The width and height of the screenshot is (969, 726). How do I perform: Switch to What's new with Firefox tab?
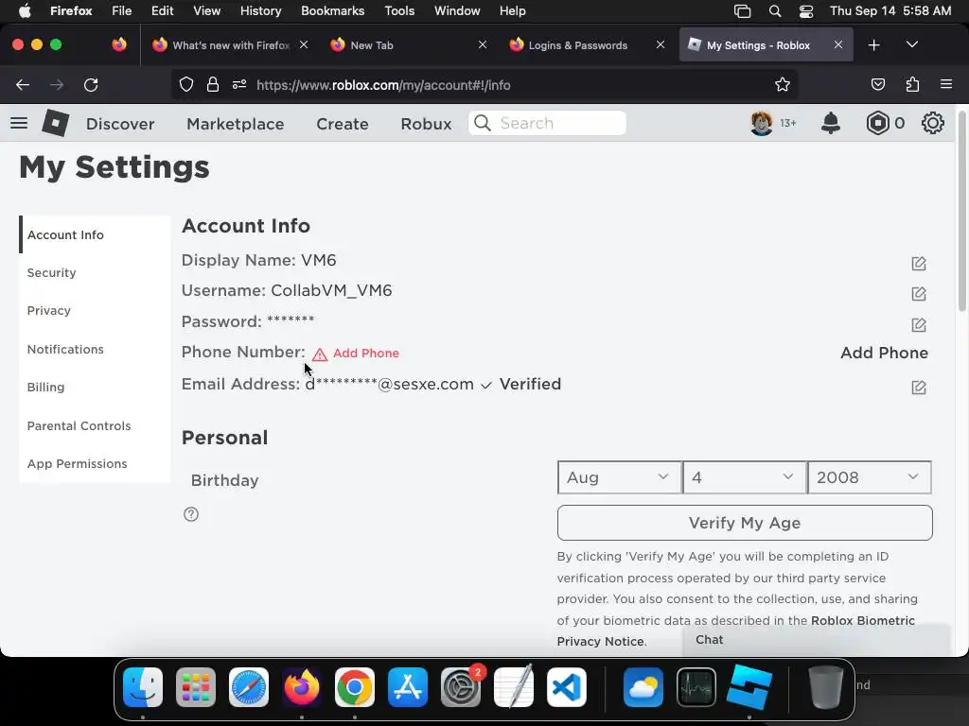(231, 45)
